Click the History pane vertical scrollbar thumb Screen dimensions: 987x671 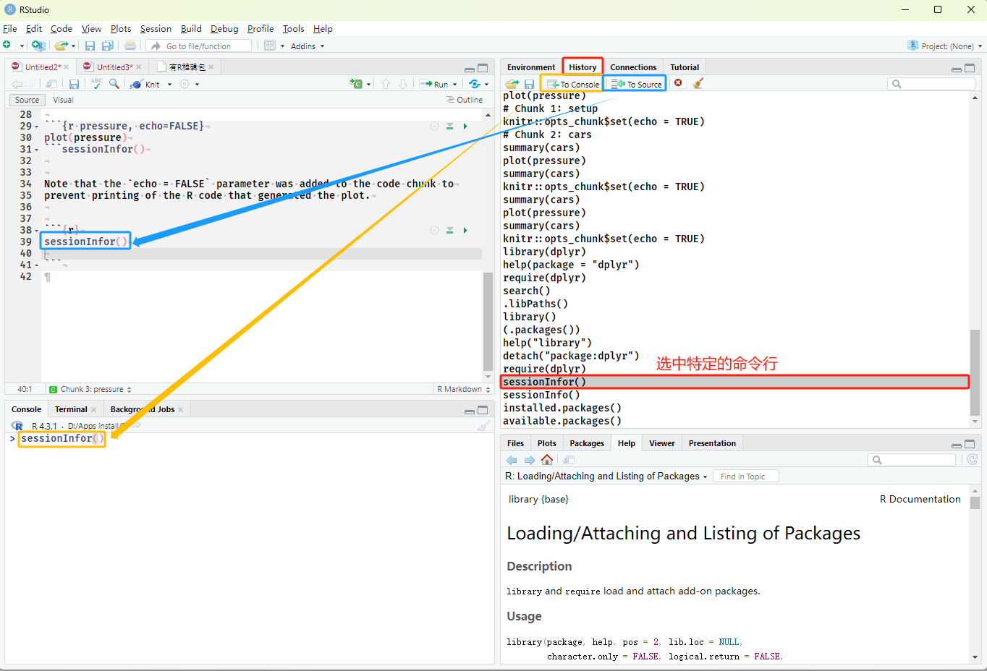(x=975, y=372)
